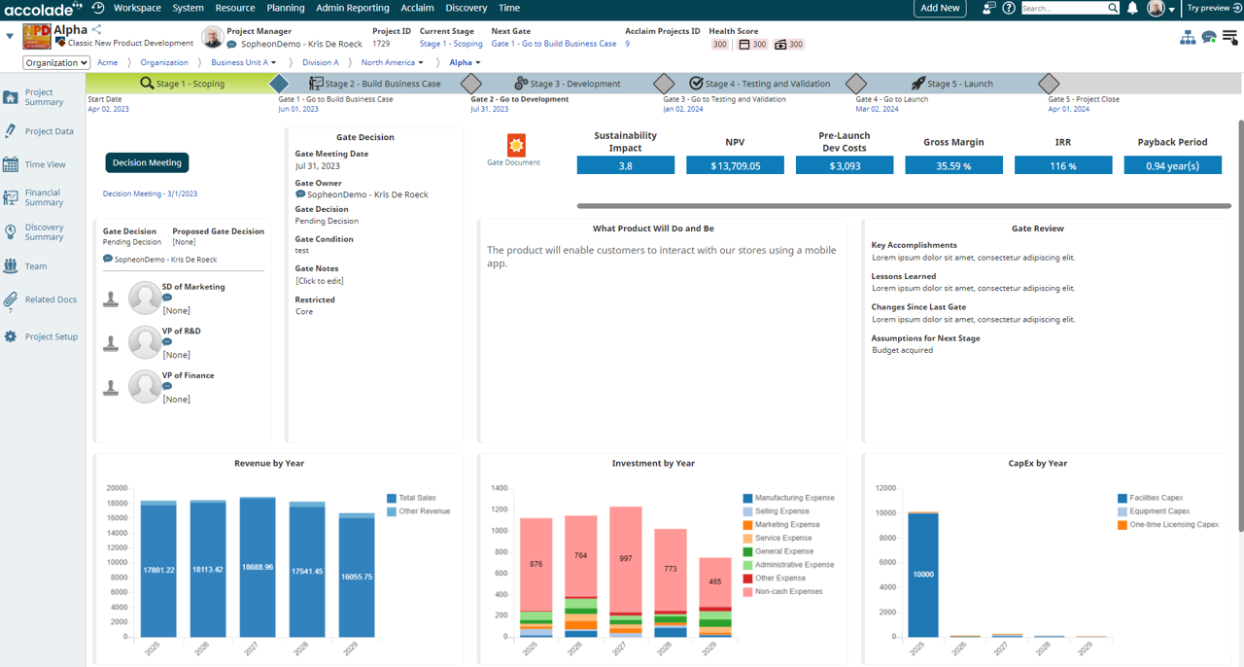Click the Gate 2 diamond on the timeline
This screenshot has width=1244, height=667.
[471, 84]
